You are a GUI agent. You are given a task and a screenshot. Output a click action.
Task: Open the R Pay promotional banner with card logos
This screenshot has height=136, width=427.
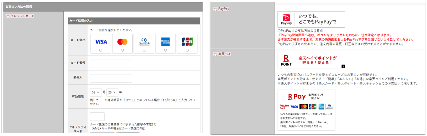(x=306, y=110)
